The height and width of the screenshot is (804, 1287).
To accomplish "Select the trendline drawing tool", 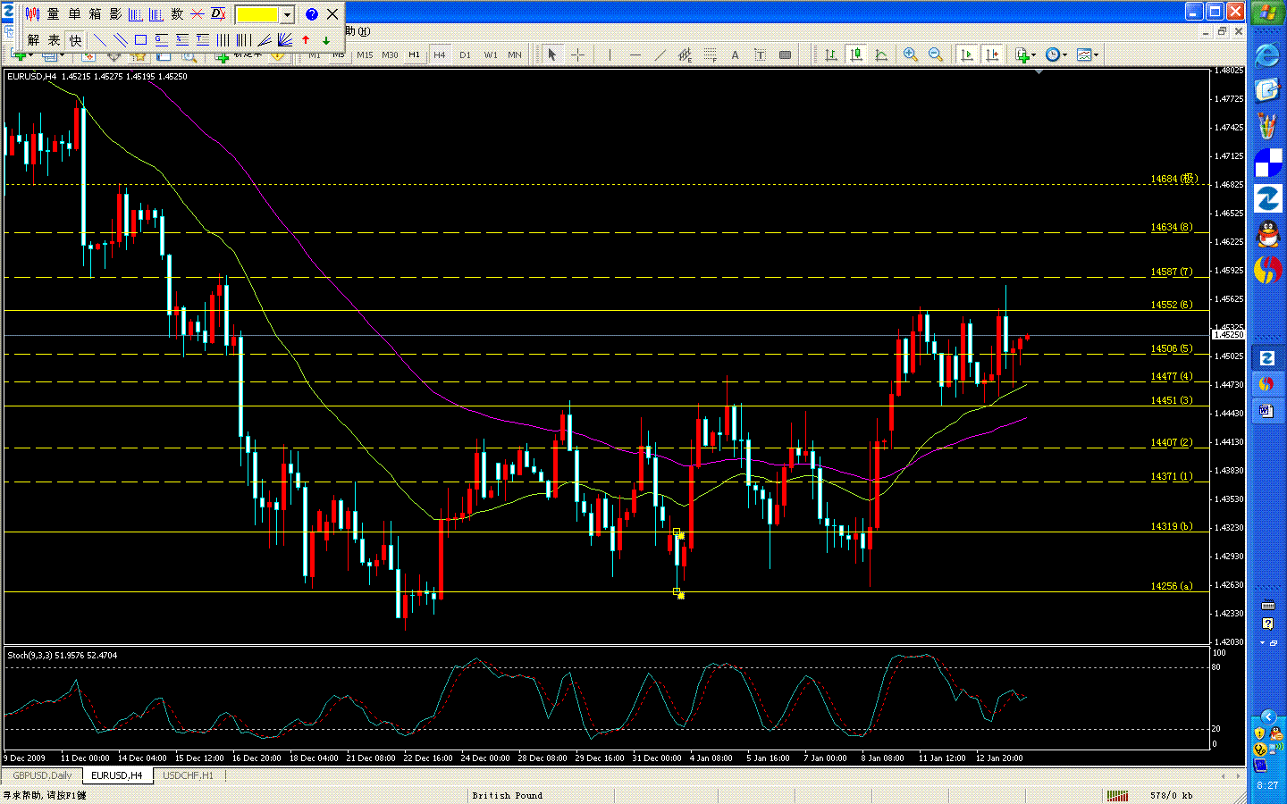I will point(660,55).
